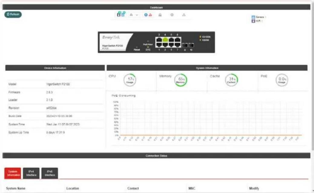This screenshot has width=314, height=193.
Task: Select port 7 on the switch panel
Action: tap(177, 45)
